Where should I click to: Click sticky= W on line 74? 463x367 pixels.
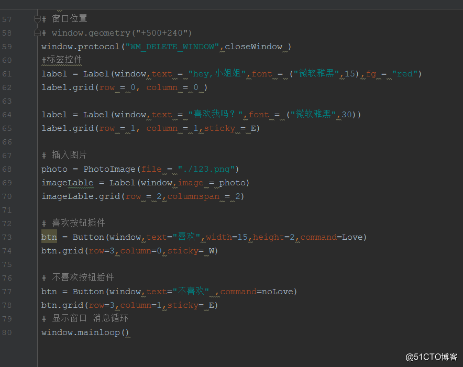coord(191,251)
